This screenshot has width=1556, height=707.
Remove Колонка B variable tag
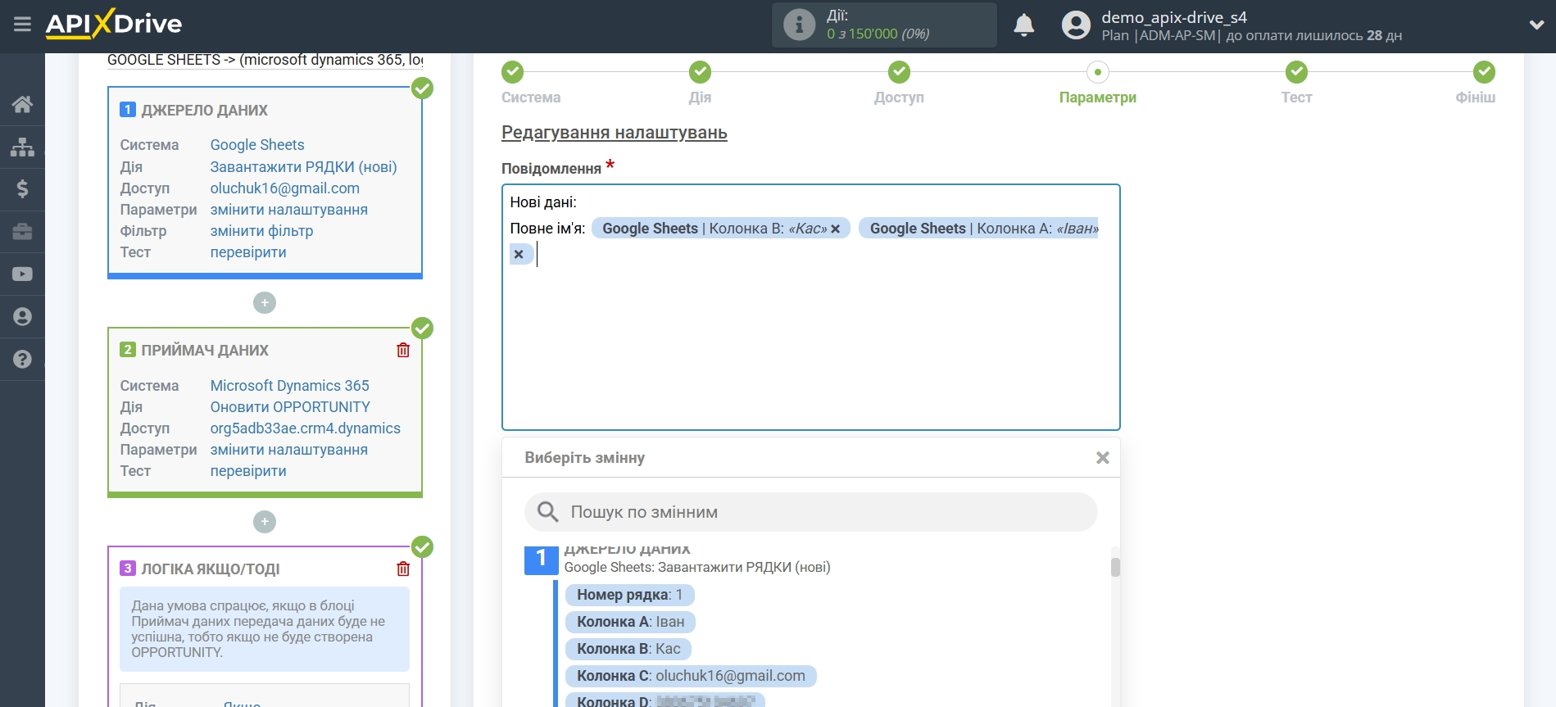[836, 229]
